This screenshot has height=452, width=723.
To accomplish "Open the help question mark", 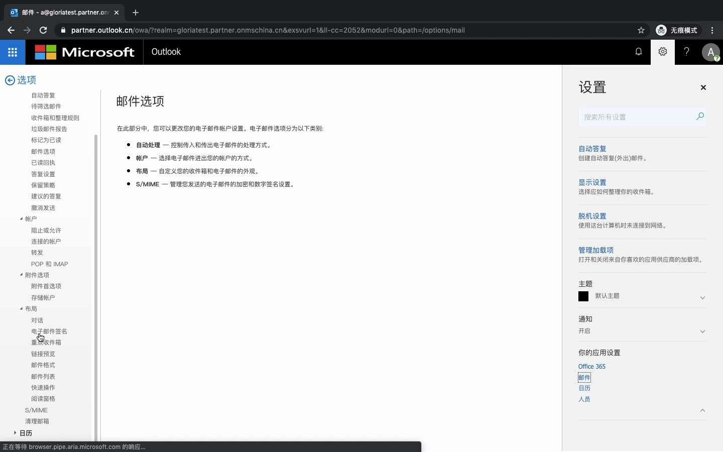I will point(687,52).
